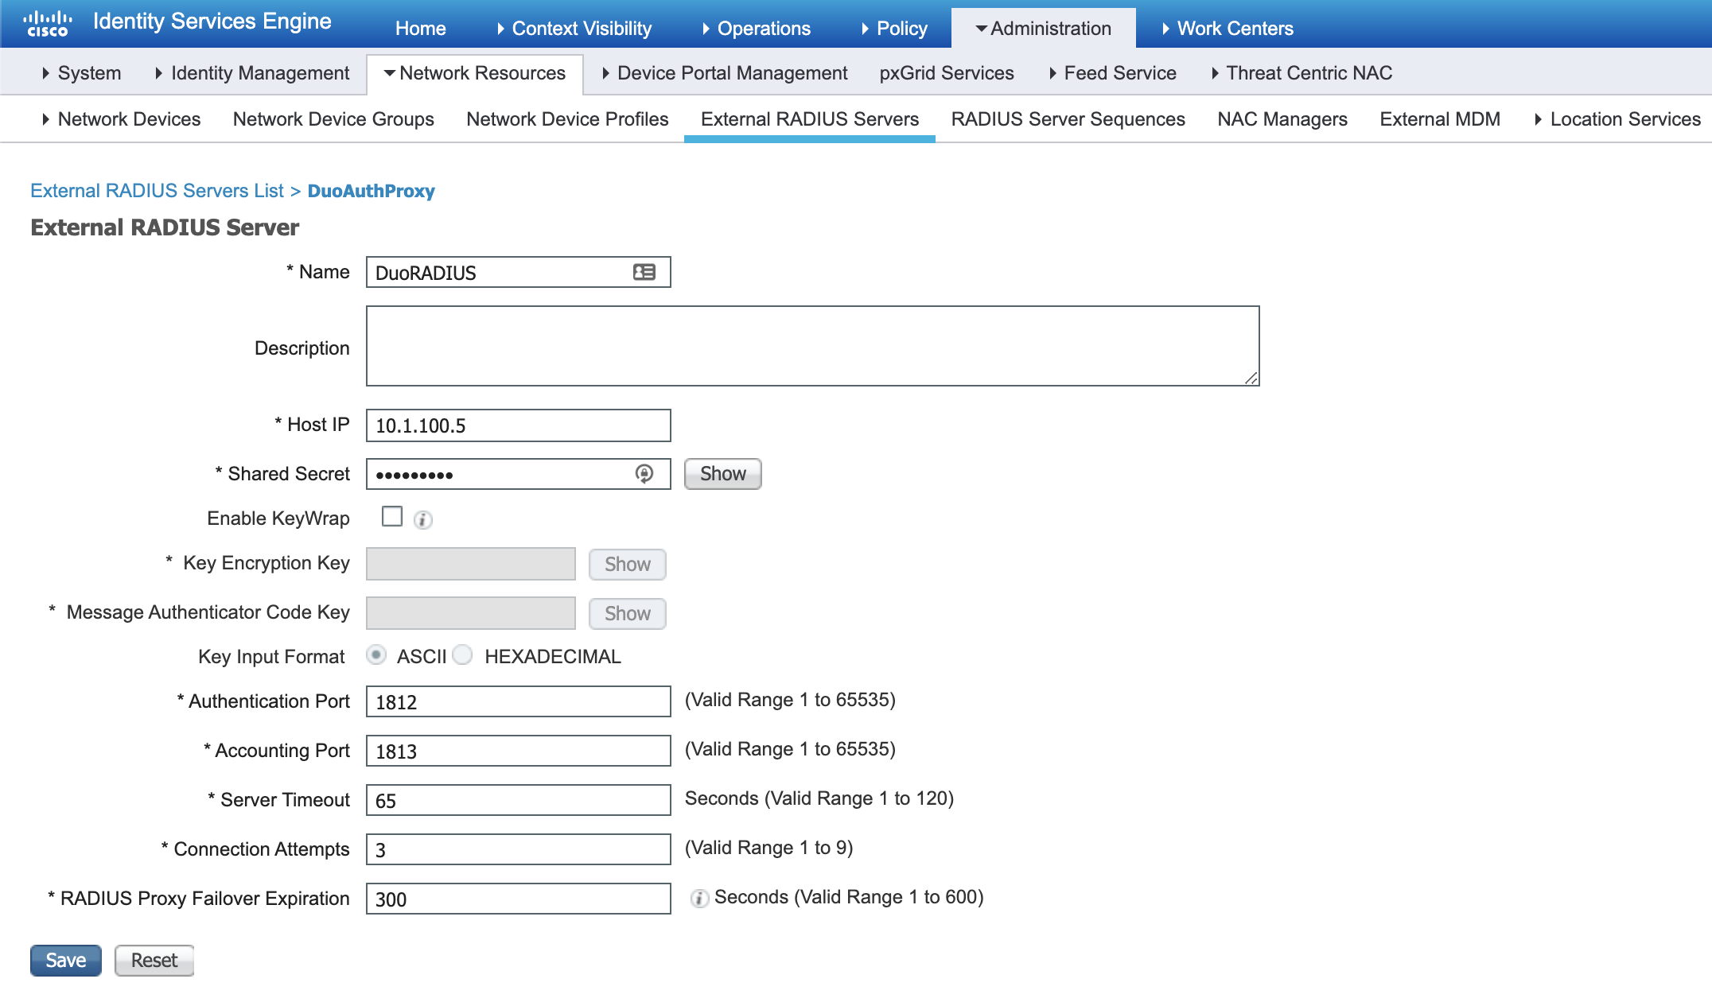Viewport: 1712px width, 1002px height.
Task: Click the contact card icon in Name field
Action: (x=644, y=272)
